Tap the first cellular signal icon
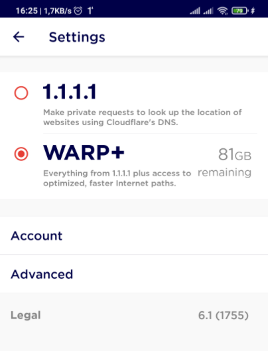The width and height of the screenshot is (268, 351). point(195,11)
